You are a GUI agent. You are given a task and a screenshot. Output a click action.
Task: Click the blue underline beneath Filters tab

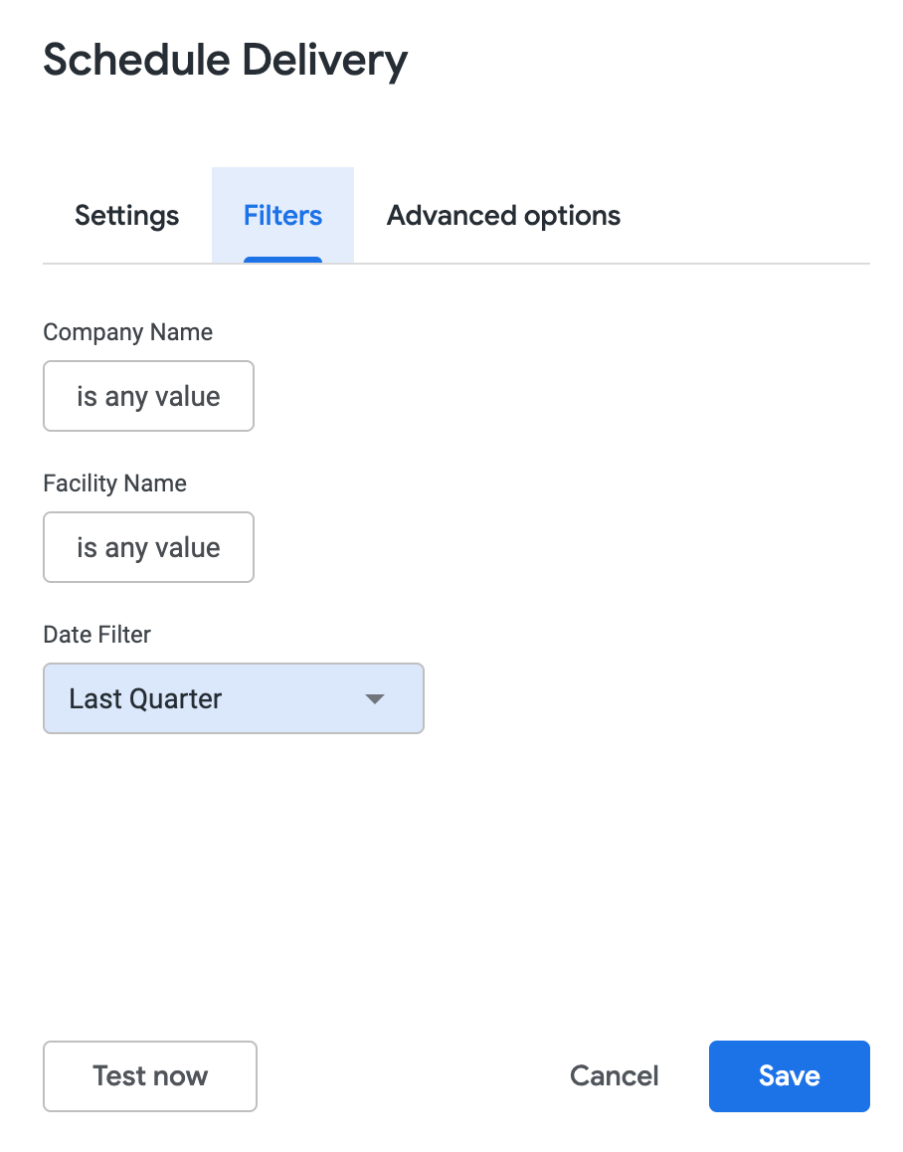pyautogui.click(x=282, y=260)
